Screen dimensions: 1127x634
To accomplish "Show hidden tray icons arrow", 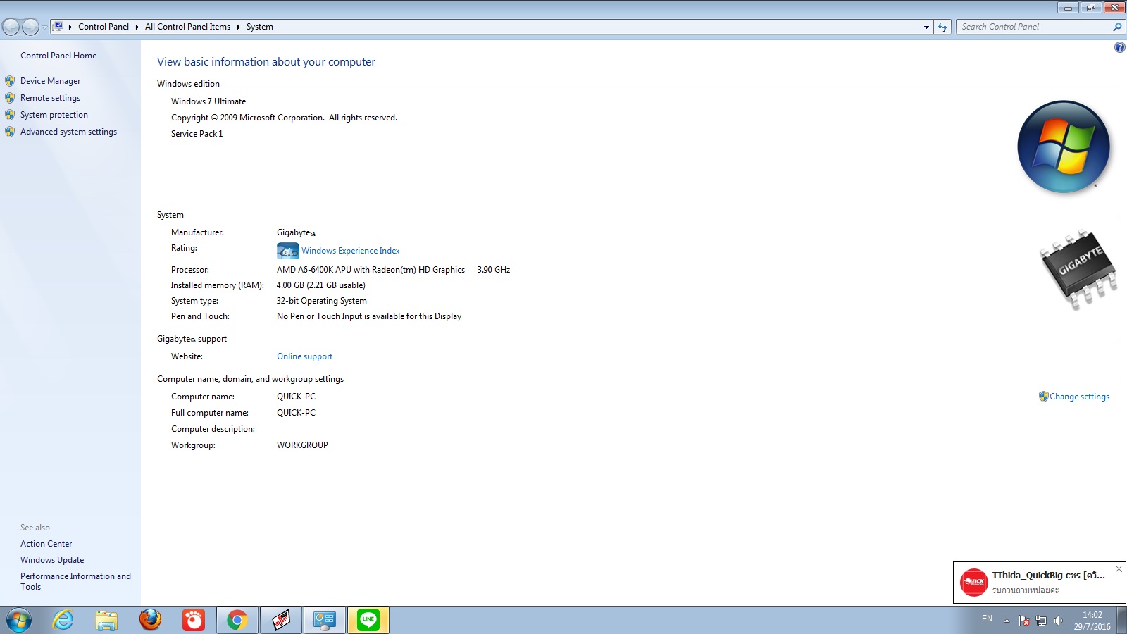I will [1007, 621].
